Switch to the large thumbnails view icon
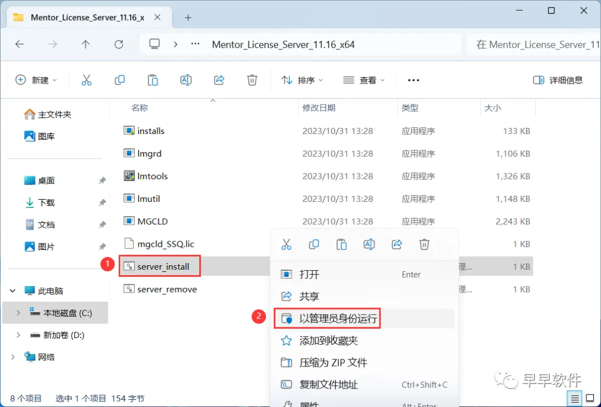601x407 pixels. click(590, 399)
